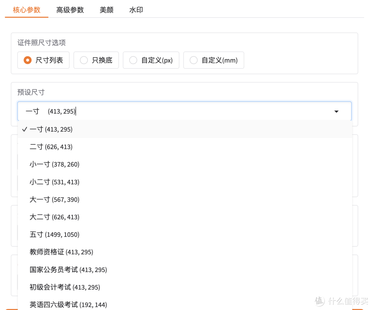This screenshot has height=310, width=372.
Task: Click the 值 watermark logo icon
Action: (320, 301)
